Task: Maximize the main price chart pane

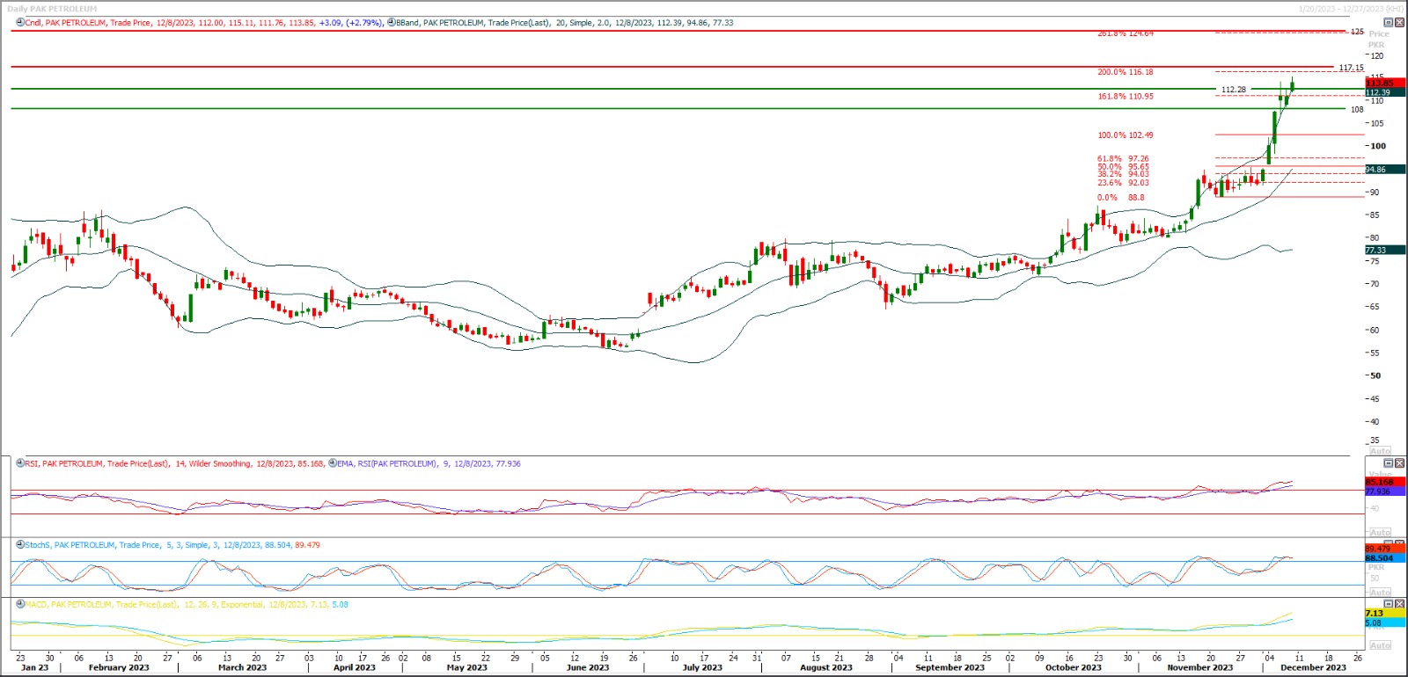Action: tap(1389, 23)
